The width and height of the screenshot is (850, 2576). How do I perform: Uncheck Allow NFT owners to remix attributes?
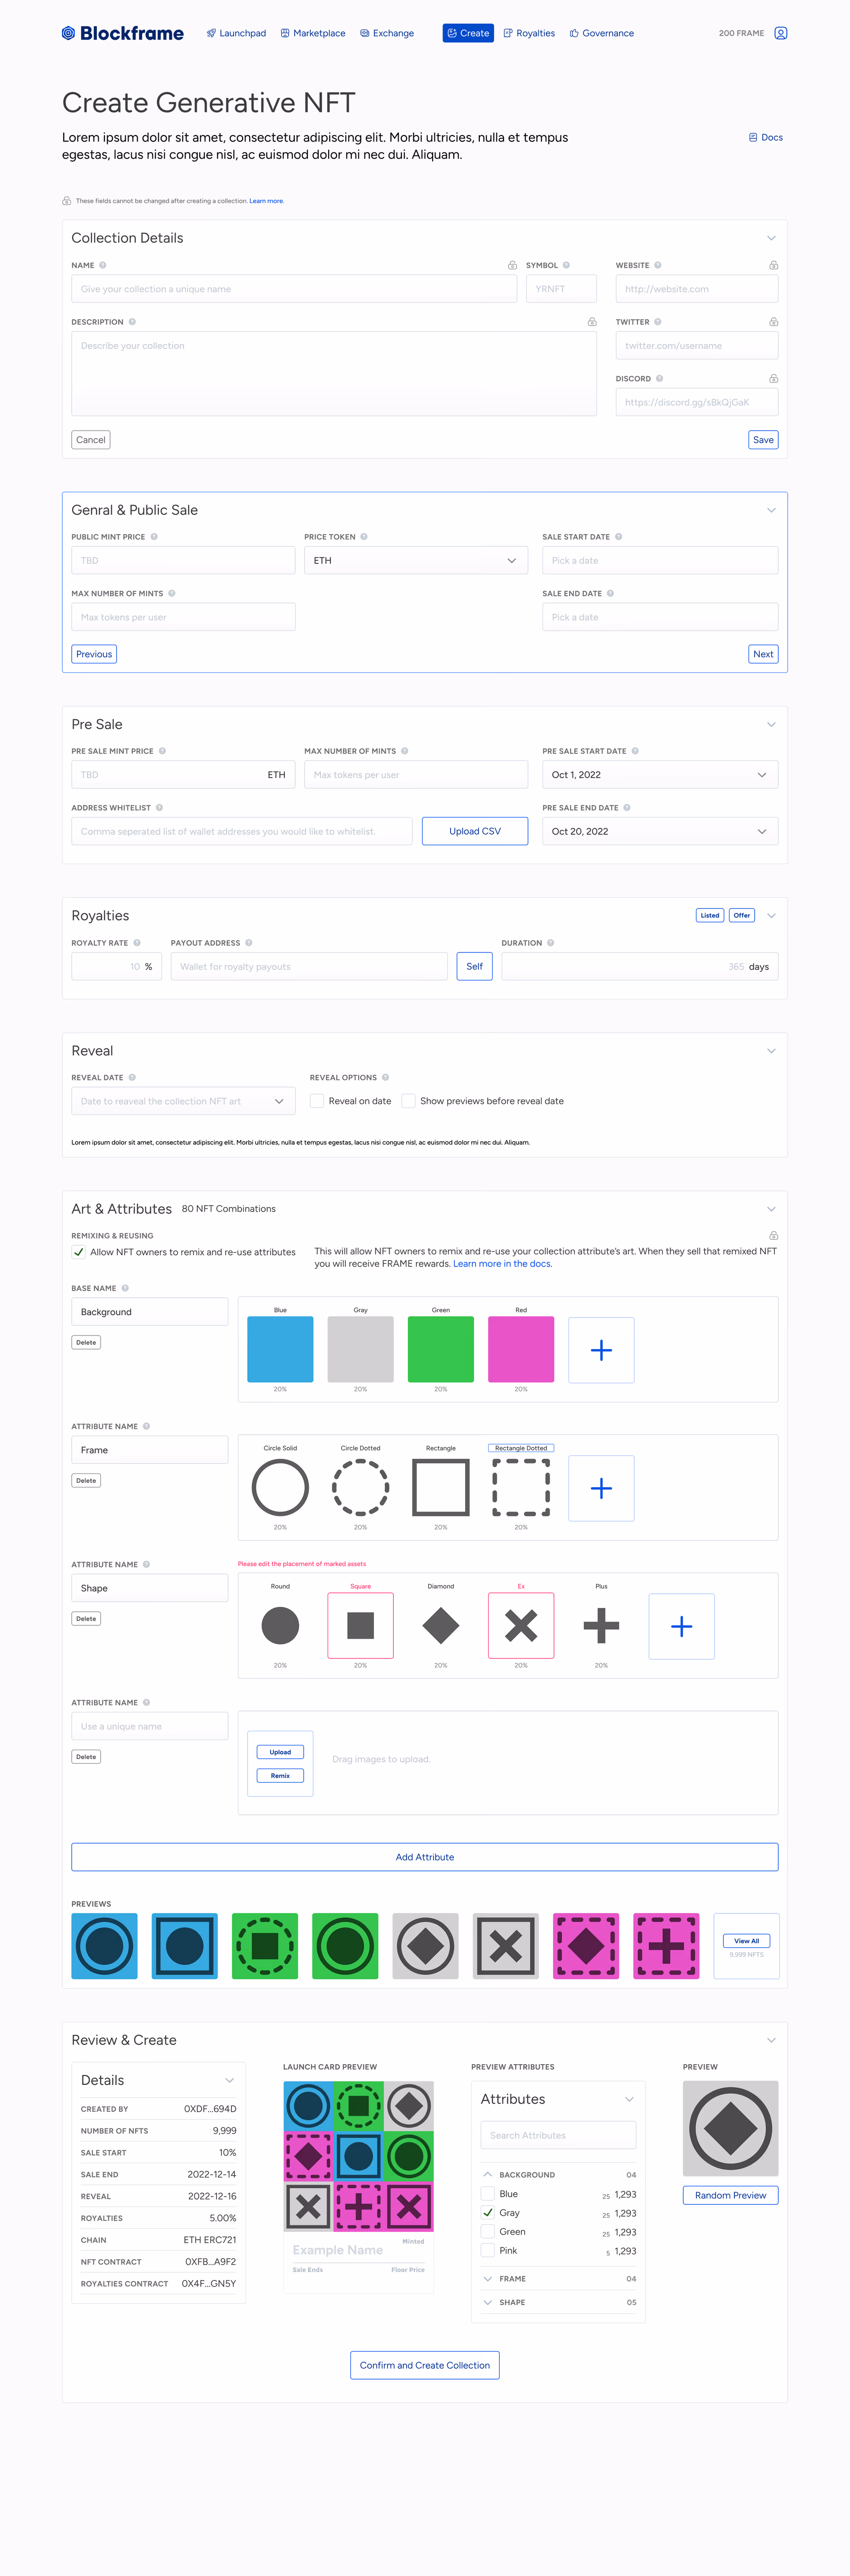tap(79, 1252)
